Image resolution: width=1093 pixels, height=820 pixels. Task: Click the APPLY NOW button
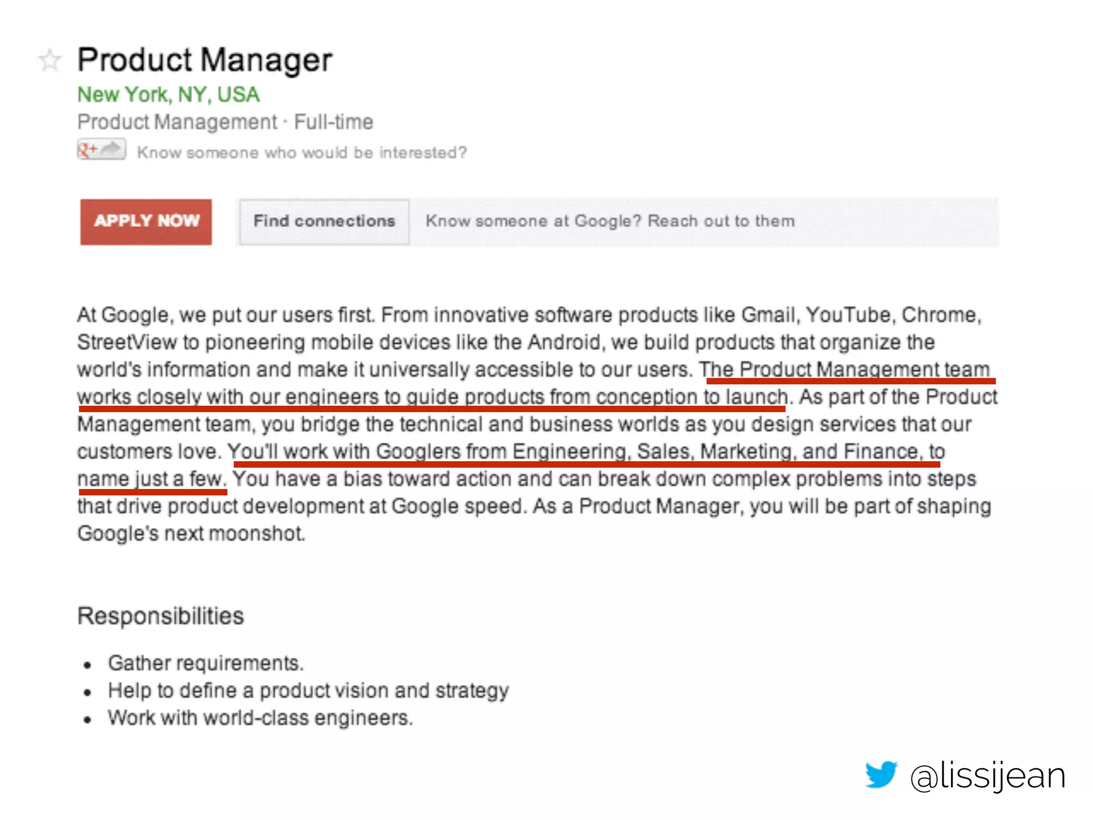[x=146, y=222]
